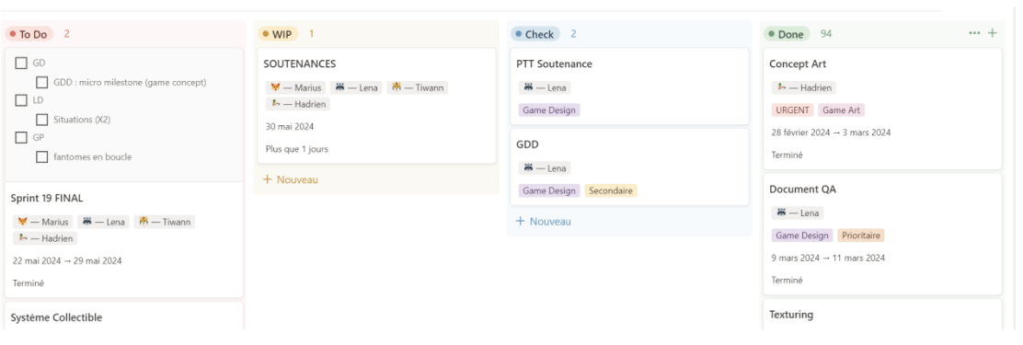
Task: Open the WIP status group label
Action: (x=278, y=34)
